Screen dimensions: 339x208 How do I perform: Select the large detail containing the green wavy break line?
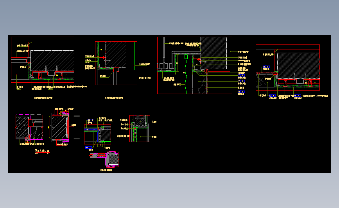click(x=195, y=65)
